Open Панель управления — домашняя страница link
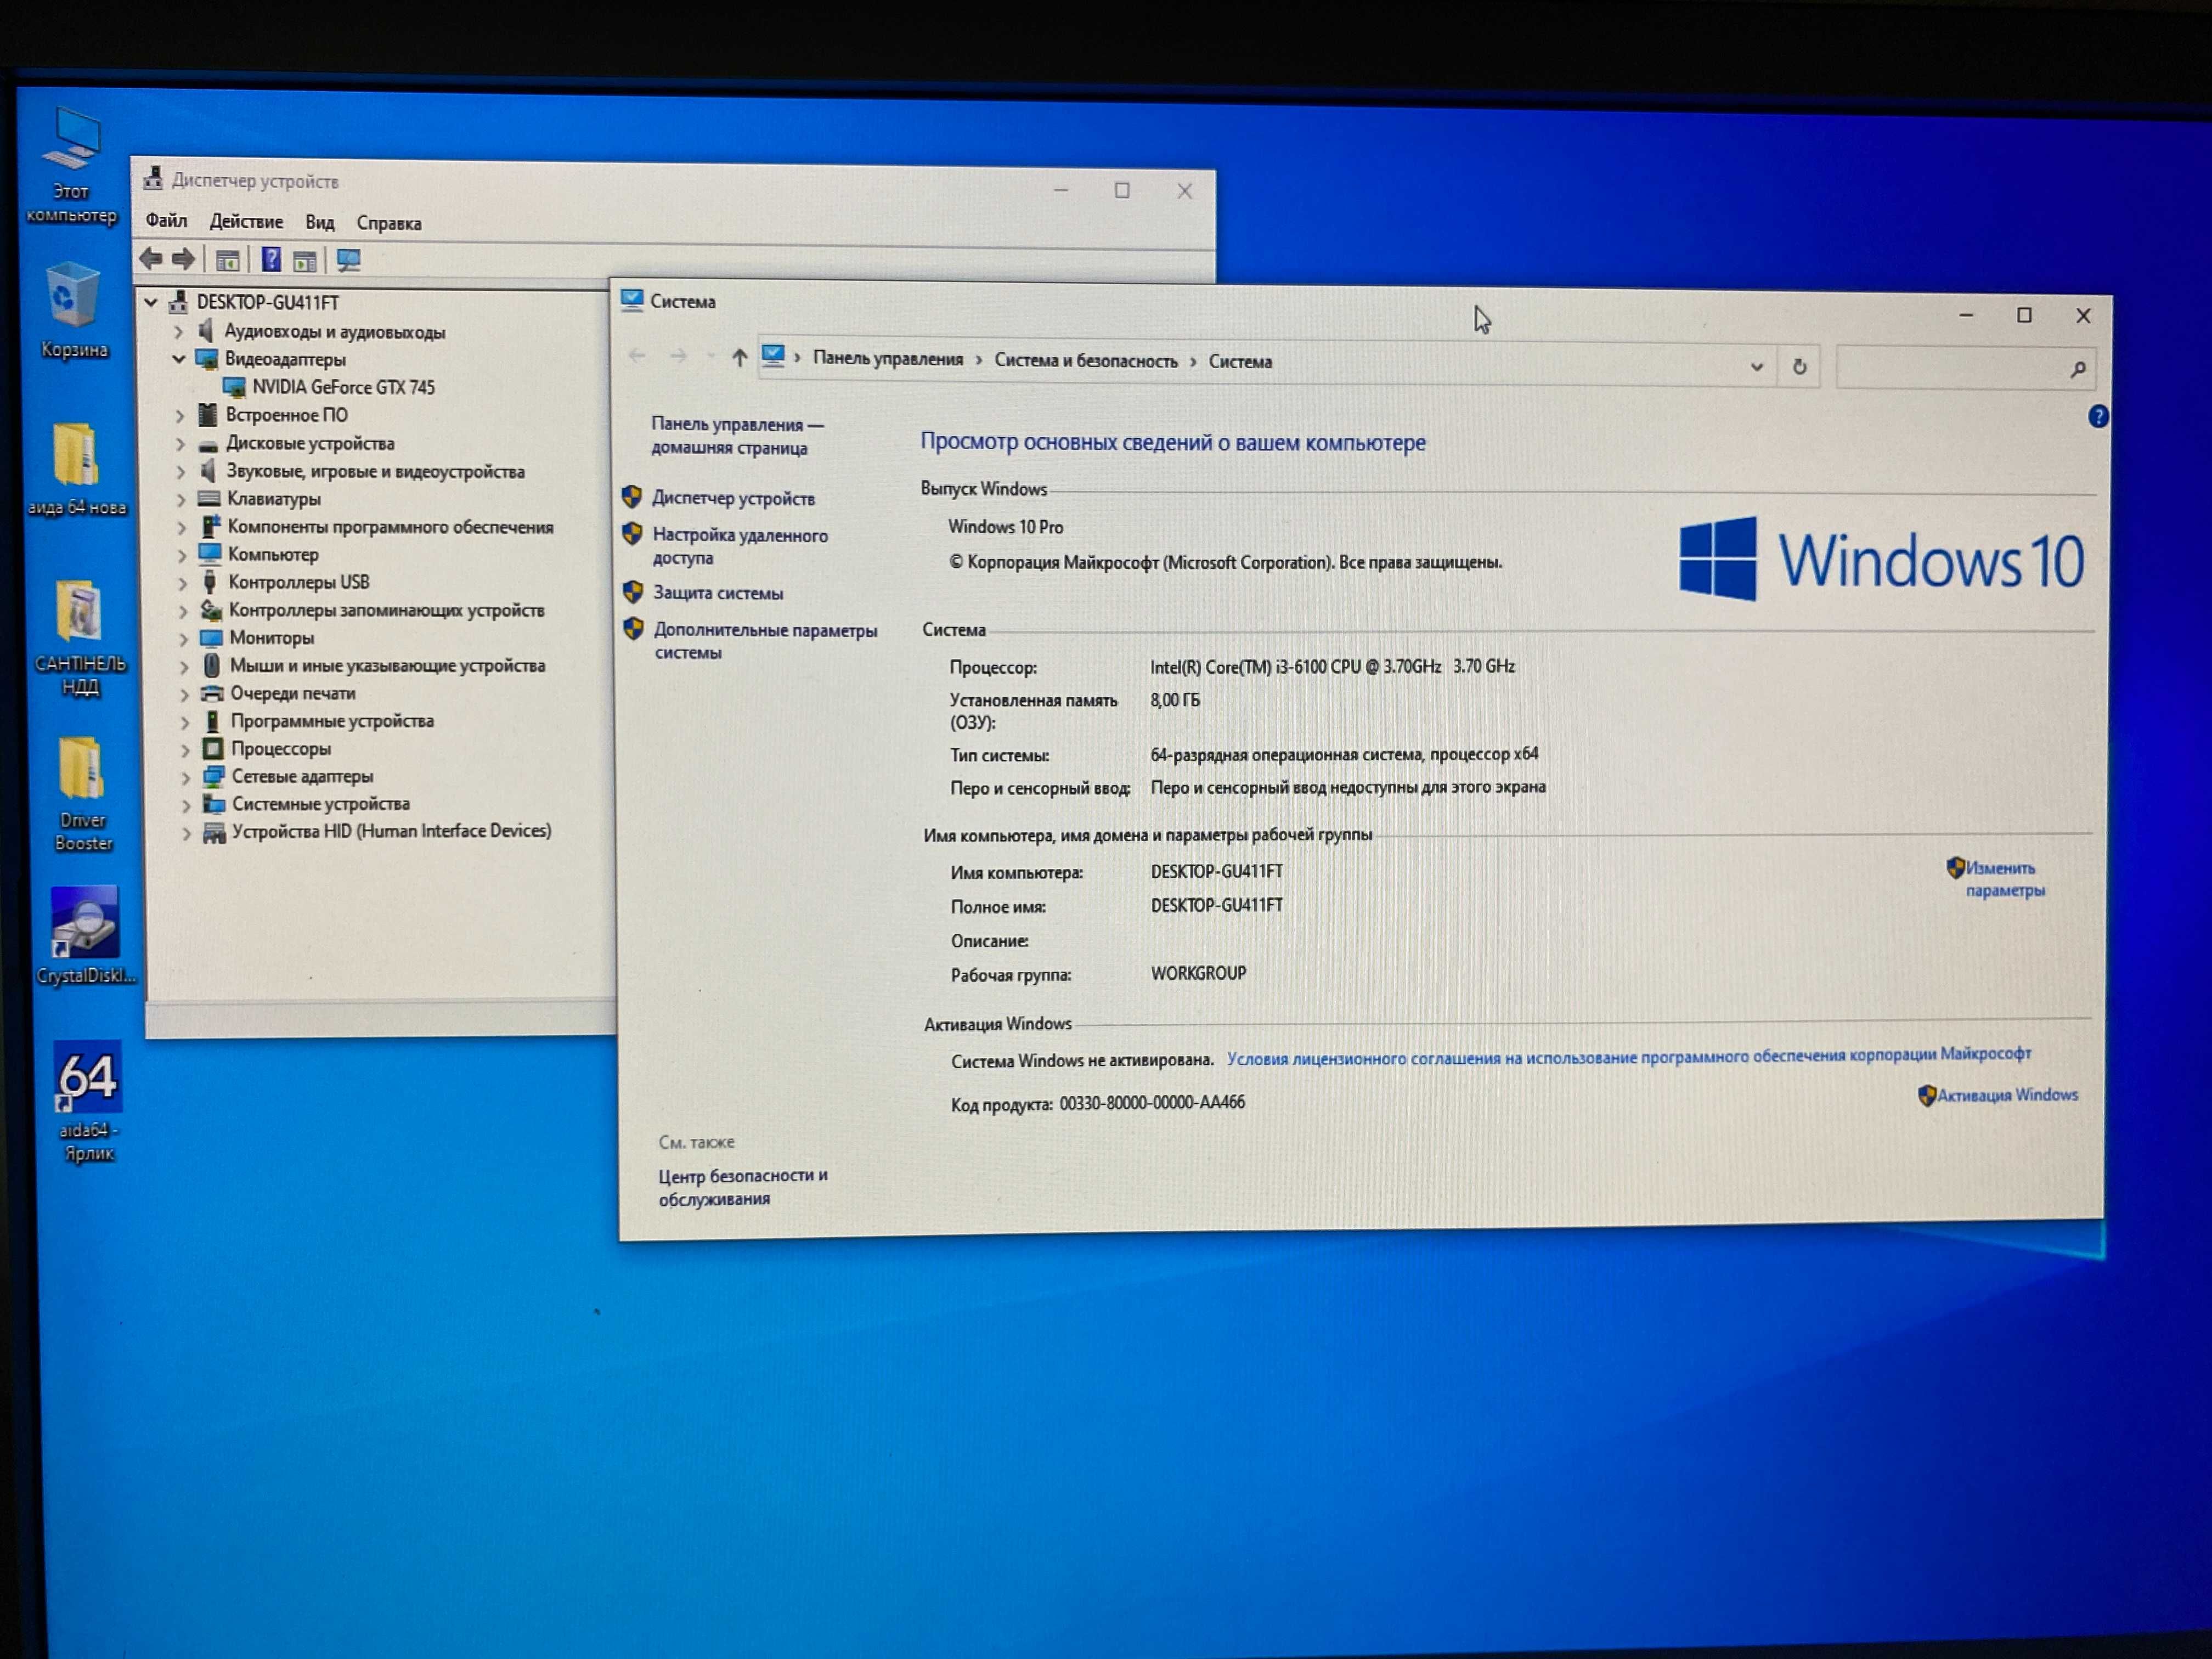The image size is (2212, 1659). (x=738, y=436)
